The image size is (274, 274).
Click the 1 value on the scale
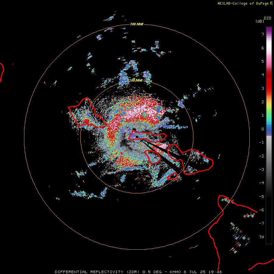pyautogui.click(x=263, y=115)
